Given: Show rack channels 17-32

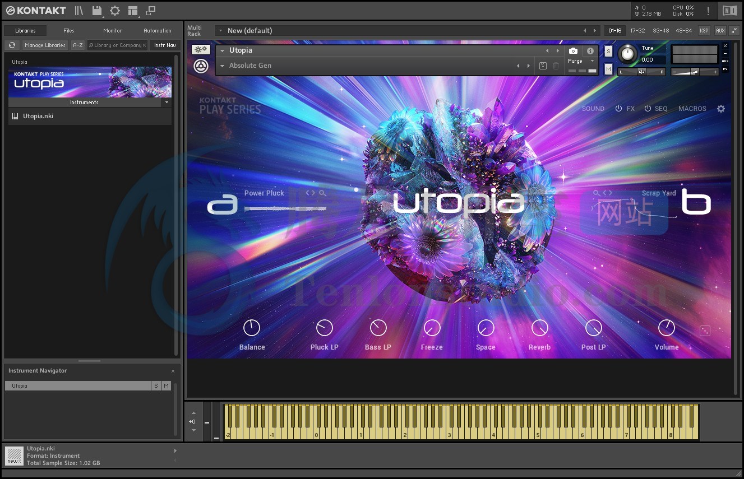Looking at the screenshot, I should tap(637, 31).
